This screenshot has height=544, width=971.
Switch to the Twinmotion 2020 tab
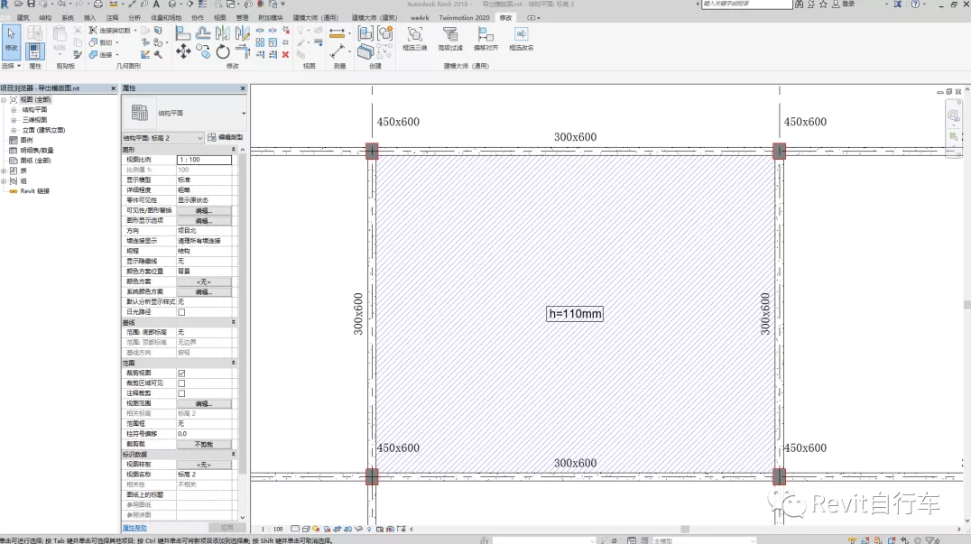tap(464, 17)
